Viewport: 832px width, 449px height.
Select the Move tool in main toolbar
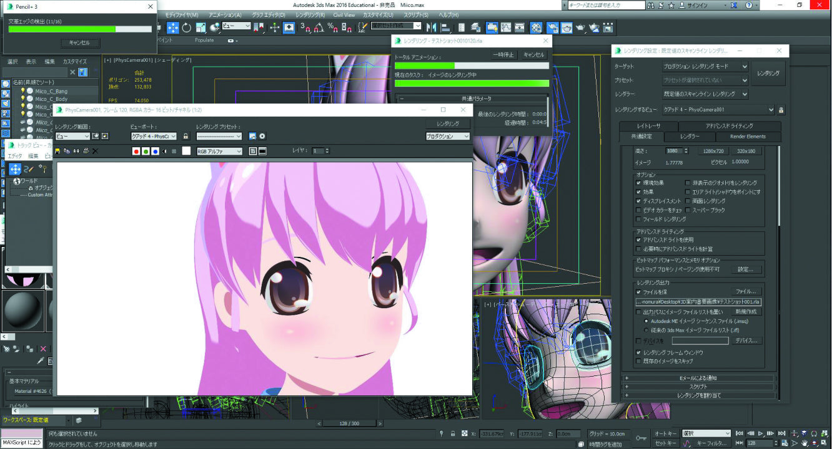173,27
